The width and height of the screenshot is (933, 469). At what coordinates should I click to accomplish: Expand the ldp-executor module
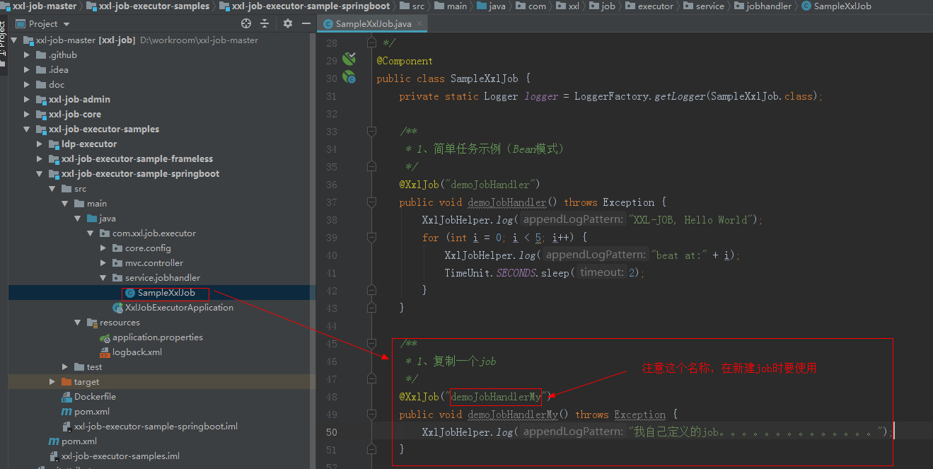pyautogui.click(x=40, y=144)
